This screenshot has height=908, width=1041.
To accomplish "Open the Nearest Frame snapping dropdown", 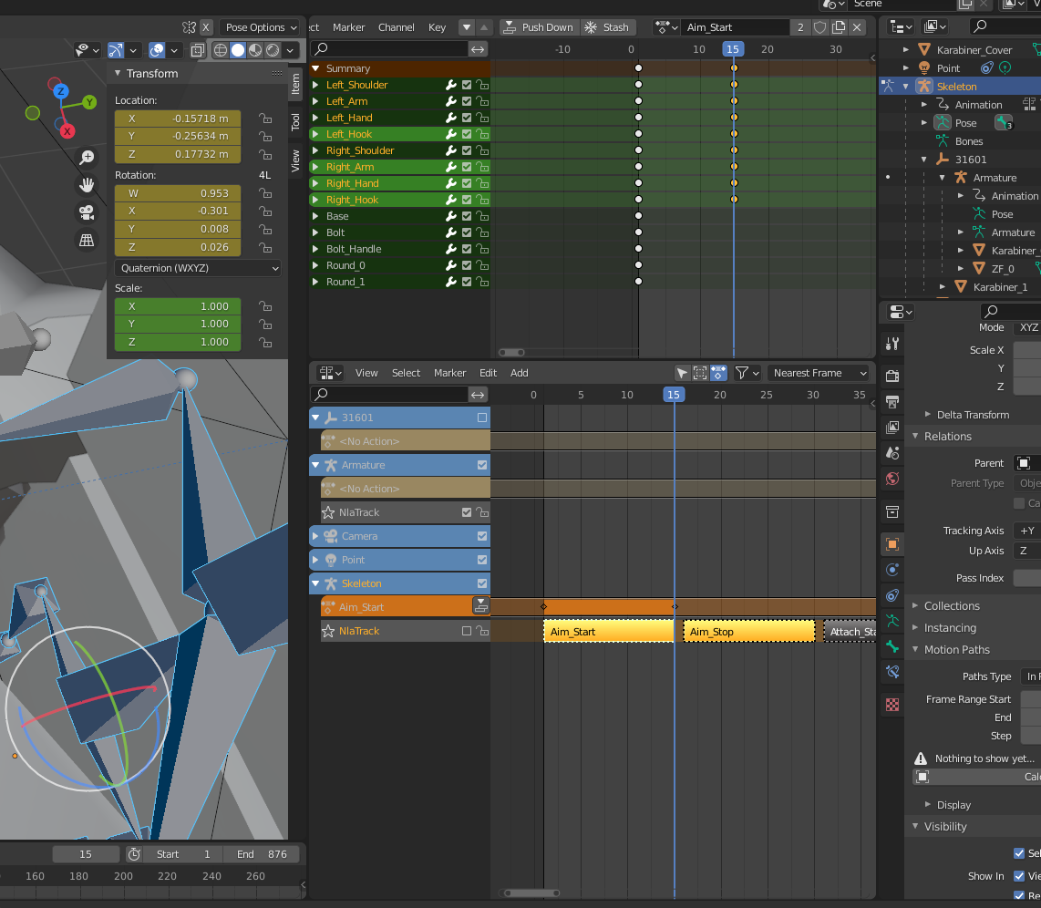I will pos(818,373).
